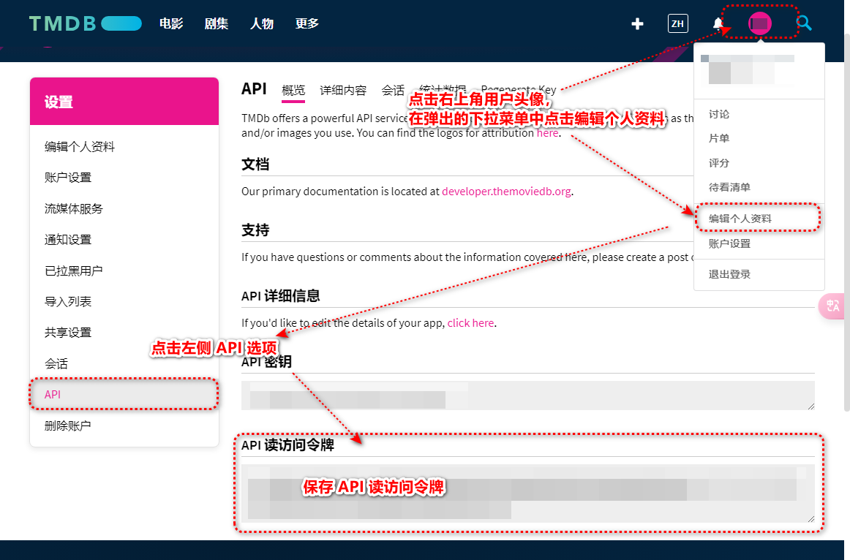Open attribution logos 'here' link
Screen dimensions: 850x560
click(547, 133)
